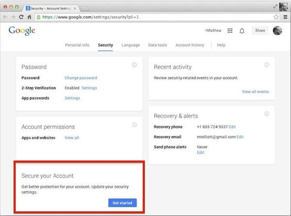Image resolution: width=291 pixels, height=216 pixels.
Task: Edit the Recovery email address
Action: (x=240, y=137)
